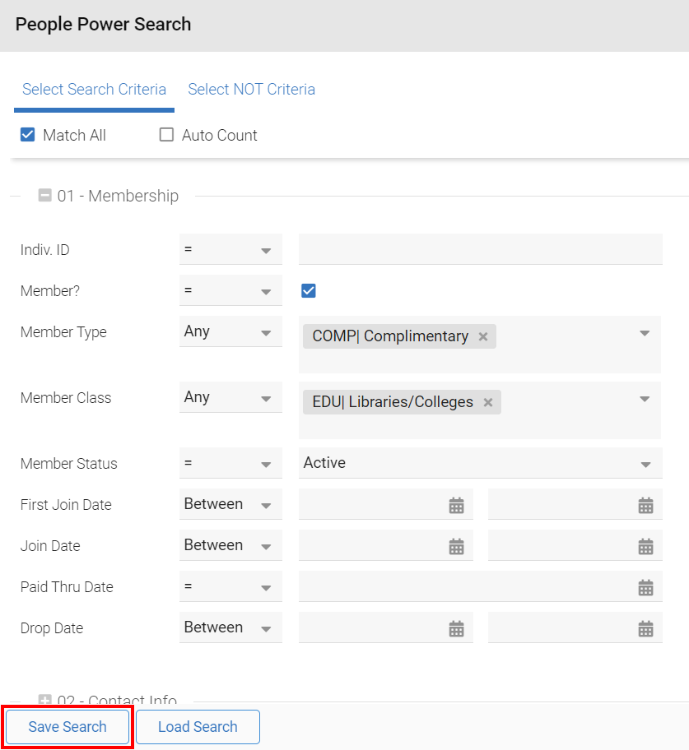Click the Save Search button
This screenshot has height=750, width=689.
[68, 727]
